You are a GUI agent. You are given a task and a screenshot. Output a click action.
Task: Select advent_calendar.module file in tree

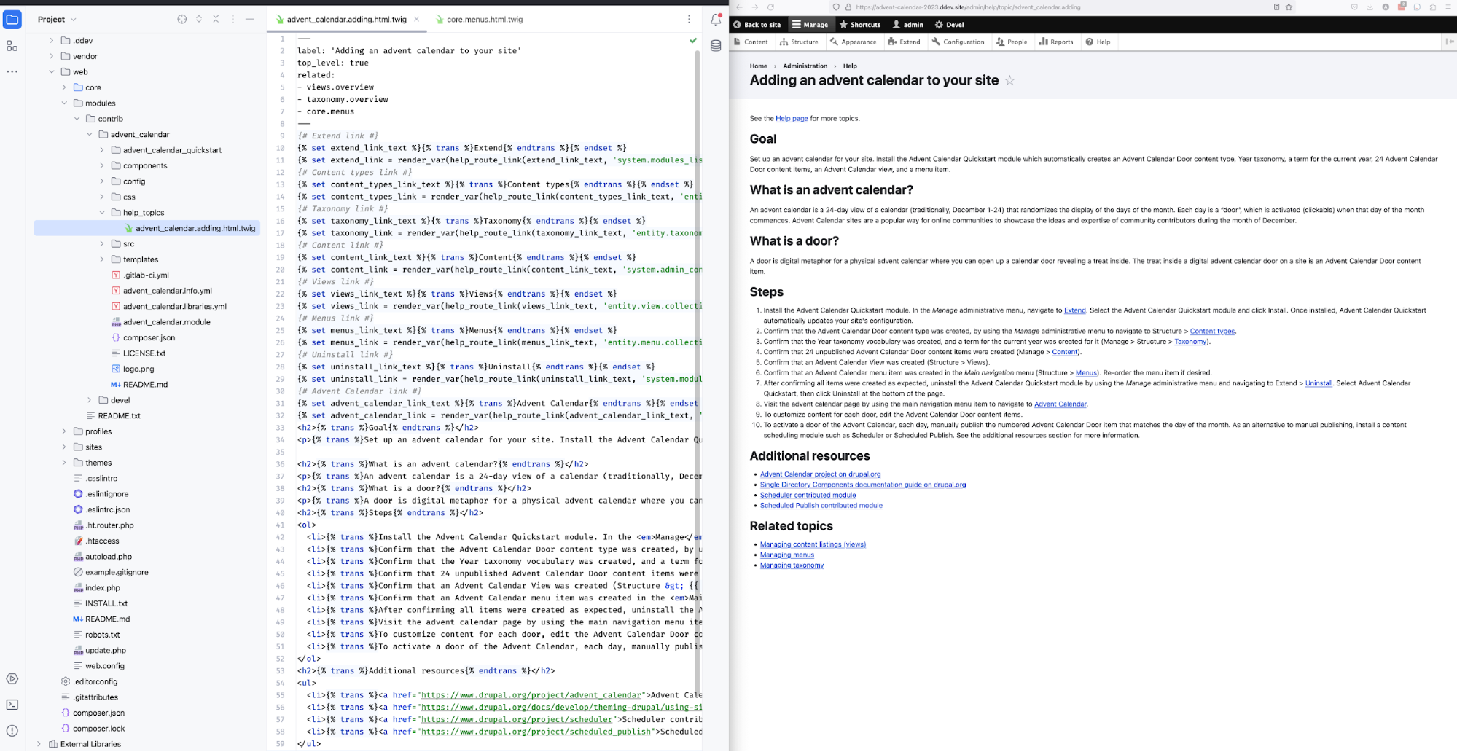pos(167,322)
